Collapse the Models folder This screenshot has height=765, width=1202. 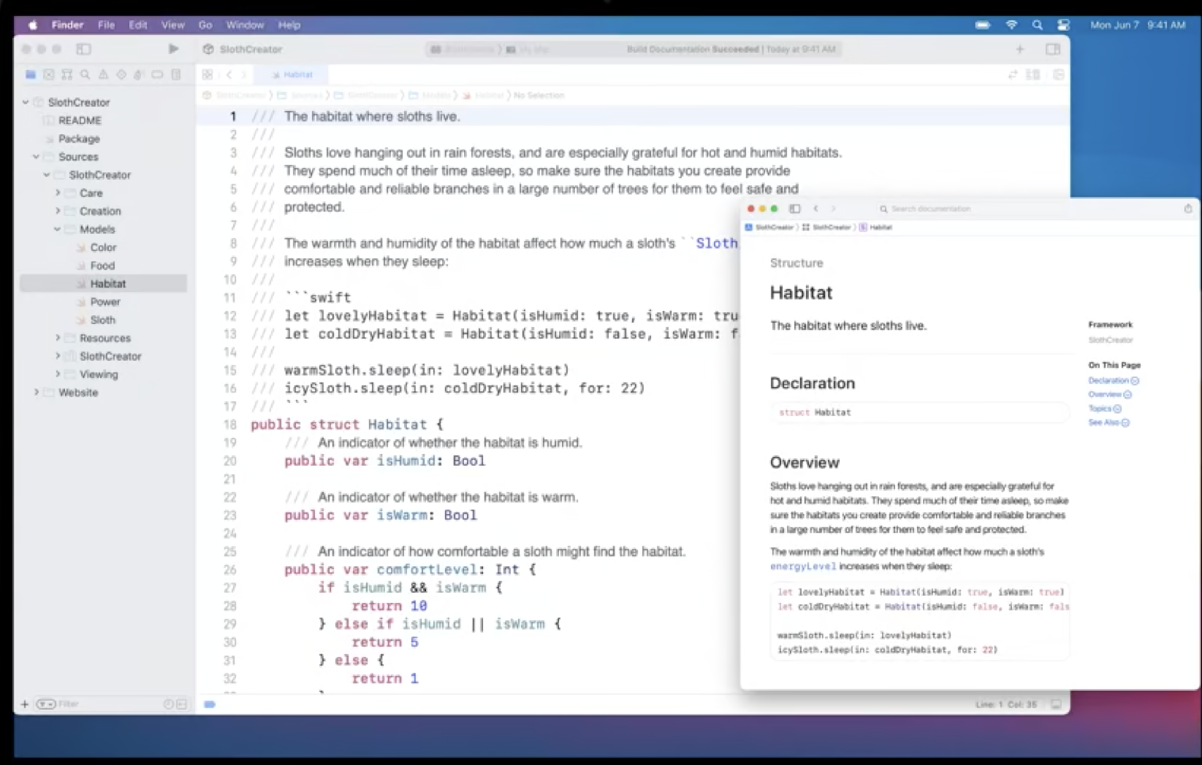57,230
